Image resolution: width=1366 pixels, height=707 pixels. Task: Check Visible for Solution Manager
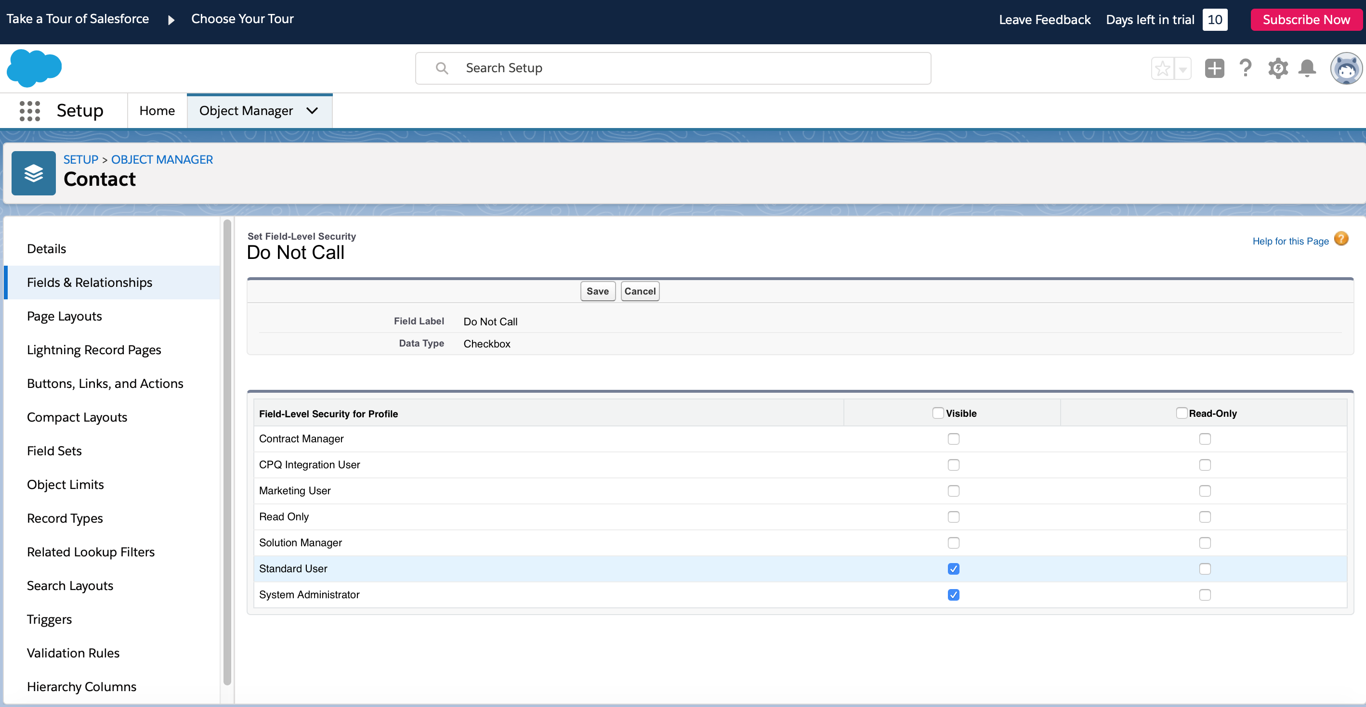coord(953,543)
